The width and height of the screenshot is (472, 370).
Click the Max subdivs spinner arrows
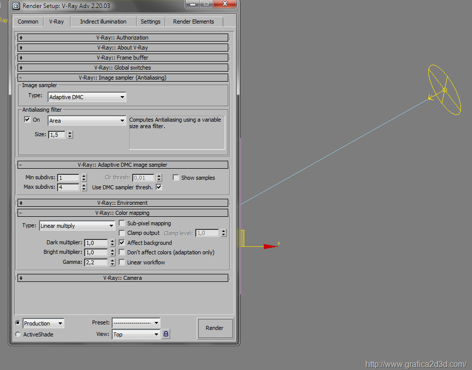(x=84, y=187)
